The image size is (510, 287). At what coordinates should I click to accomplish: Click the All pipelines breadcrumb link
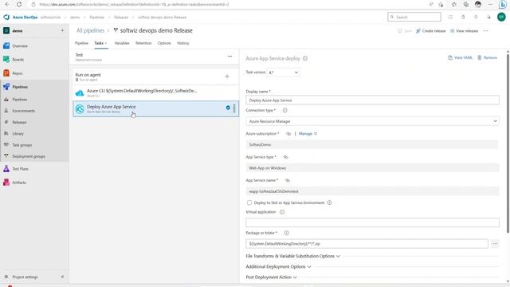pos(90,30)
